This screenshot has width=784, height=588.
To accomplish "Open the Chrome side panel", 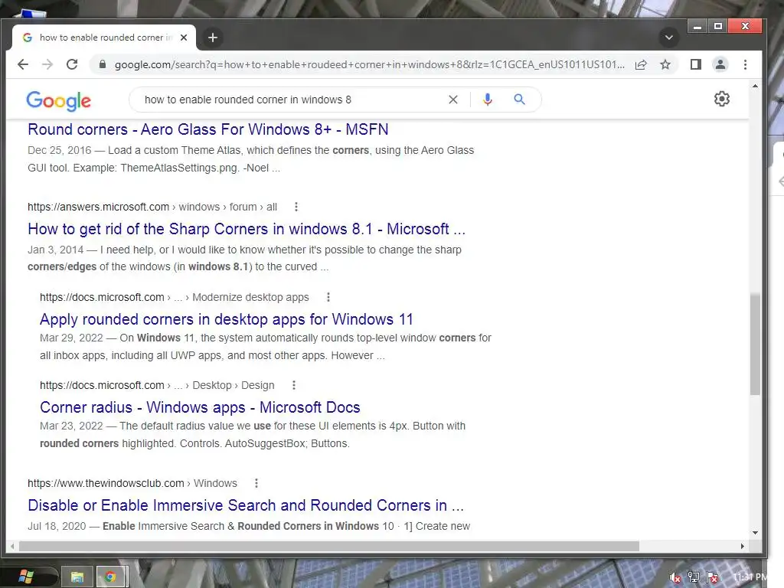I will 695,64.
